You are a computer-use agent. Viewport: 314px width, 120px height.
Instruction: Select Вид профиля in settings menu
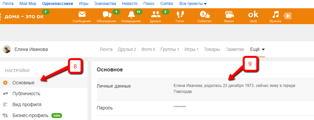(44, 104)
